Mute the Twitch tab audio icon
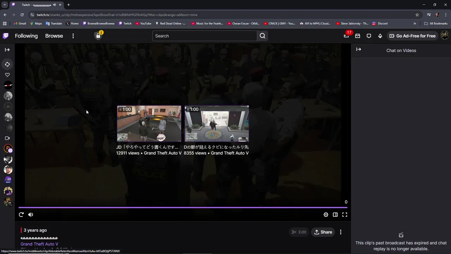Screen dimensions: 451x254 (x=54, y=5)
